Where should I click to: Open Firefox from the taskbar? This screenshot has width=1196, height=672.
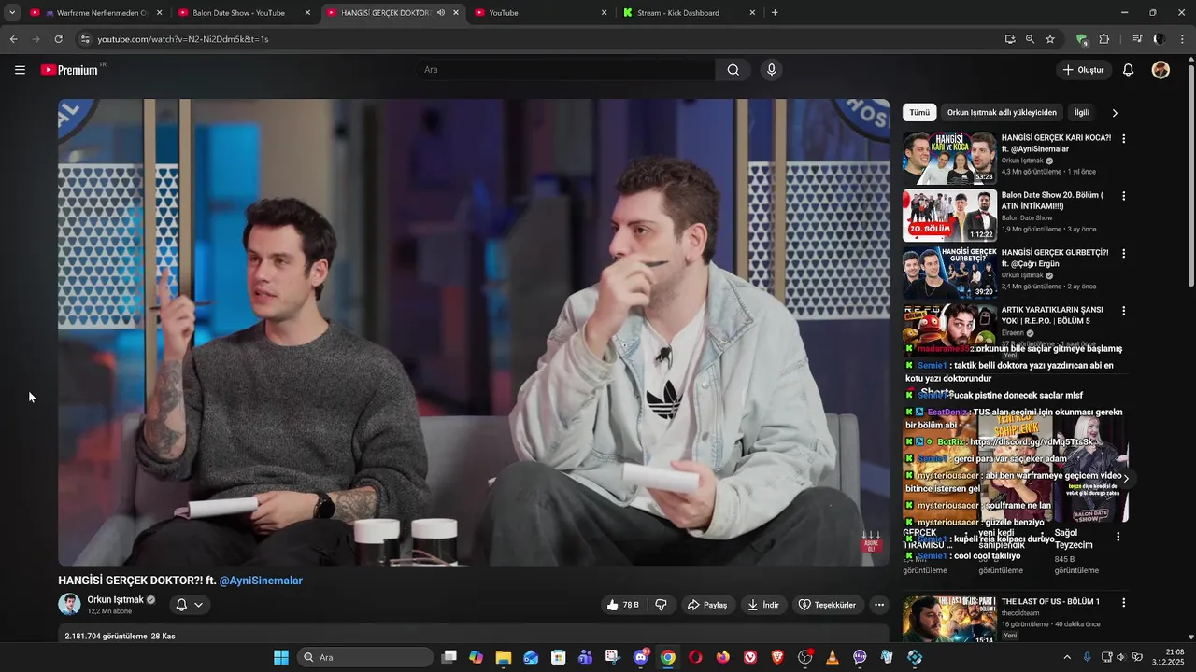(722, 657)
